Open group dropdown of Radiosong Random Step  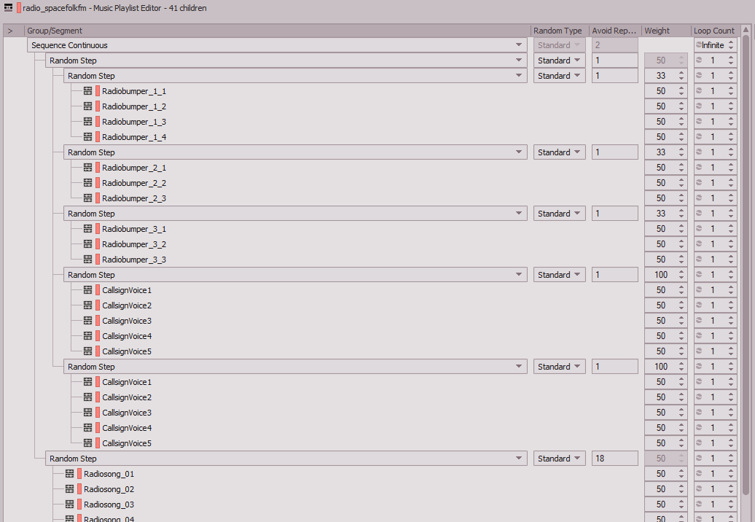(519, 459)
